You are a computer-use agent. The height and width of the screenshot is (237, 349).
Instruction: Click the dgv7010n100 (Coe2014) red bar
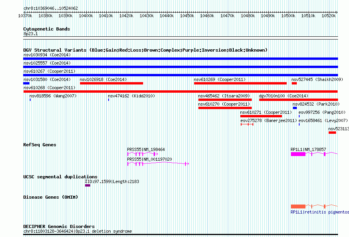[298, 100]
